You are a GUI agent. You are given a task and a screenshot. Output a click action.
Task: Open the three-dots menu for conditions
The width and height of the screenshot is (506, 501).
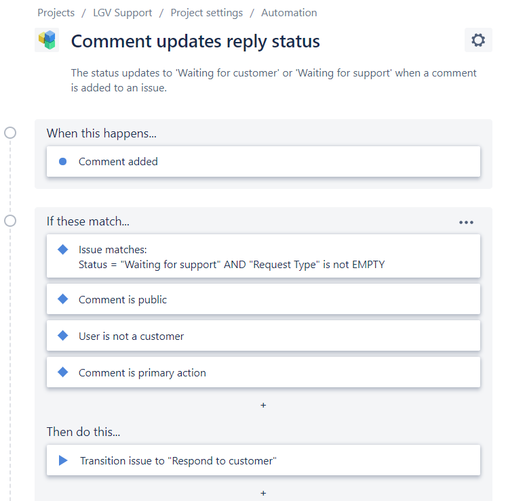(x=466, y=222)
